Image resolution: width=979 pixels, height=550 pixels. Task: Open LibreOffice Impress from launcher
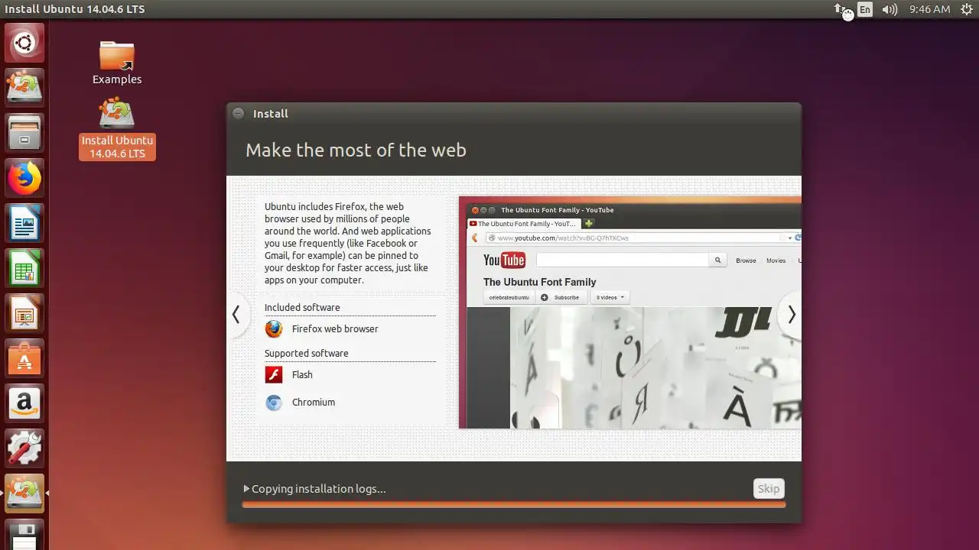[24, 313]
